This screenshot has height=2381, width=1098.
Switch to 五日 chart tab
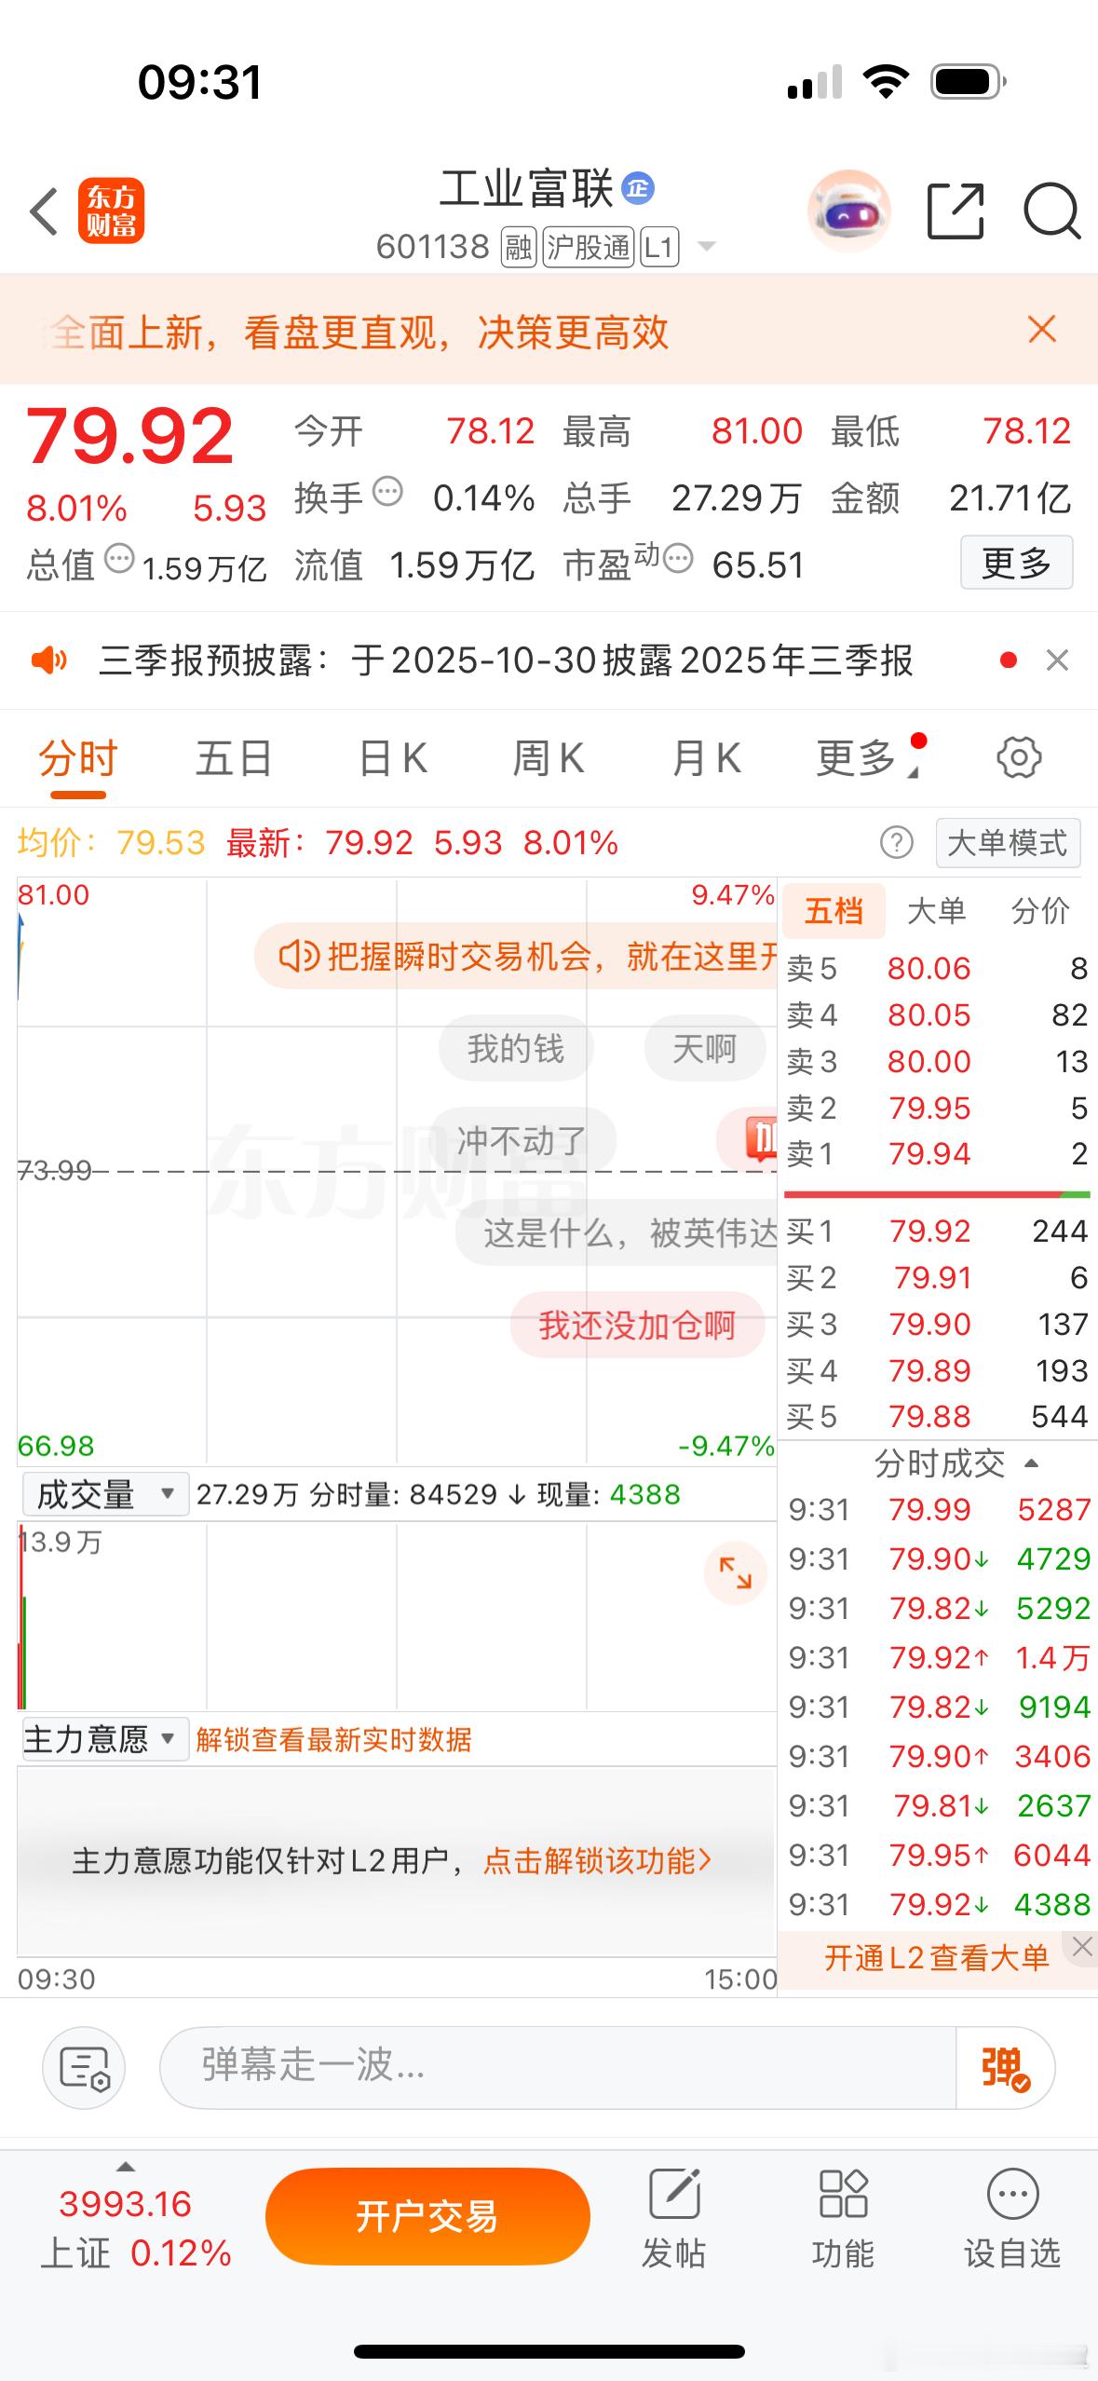(234, 758)
